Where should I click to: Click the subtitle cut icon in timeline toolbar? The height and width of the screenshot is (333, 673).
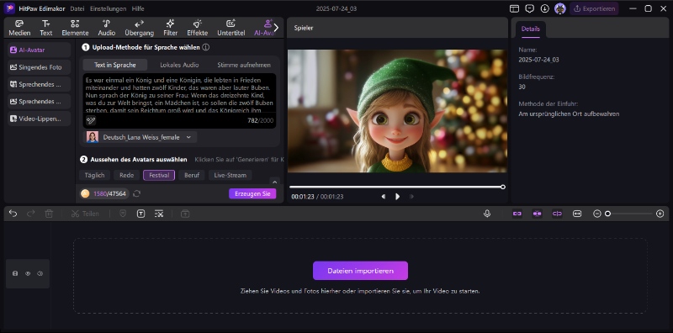[159, 214]
